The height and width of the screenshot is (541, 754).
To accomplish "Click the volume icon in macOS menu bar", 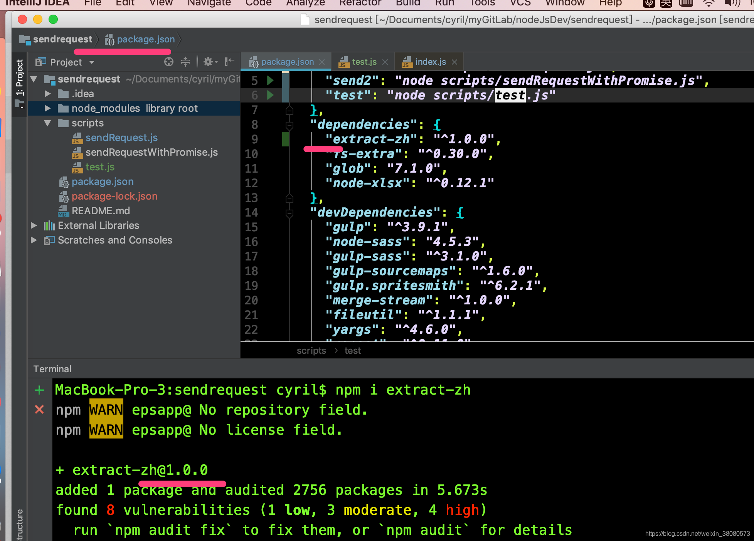I will (732, 3).
